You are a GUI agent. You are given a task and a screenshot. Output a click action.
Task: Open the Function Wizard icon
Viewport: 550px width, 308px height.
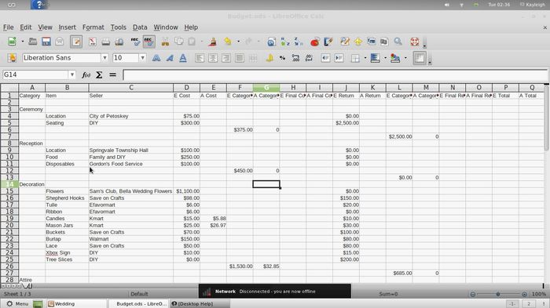click(86, 74)
